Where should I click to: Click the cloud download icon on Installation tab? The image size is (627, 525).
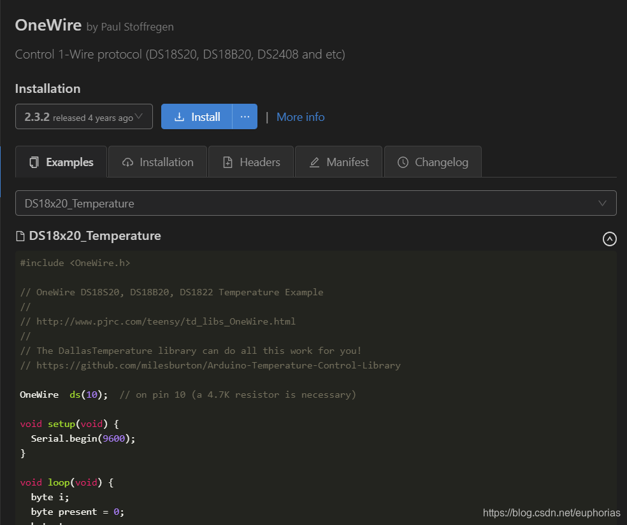tap(127, 162)
